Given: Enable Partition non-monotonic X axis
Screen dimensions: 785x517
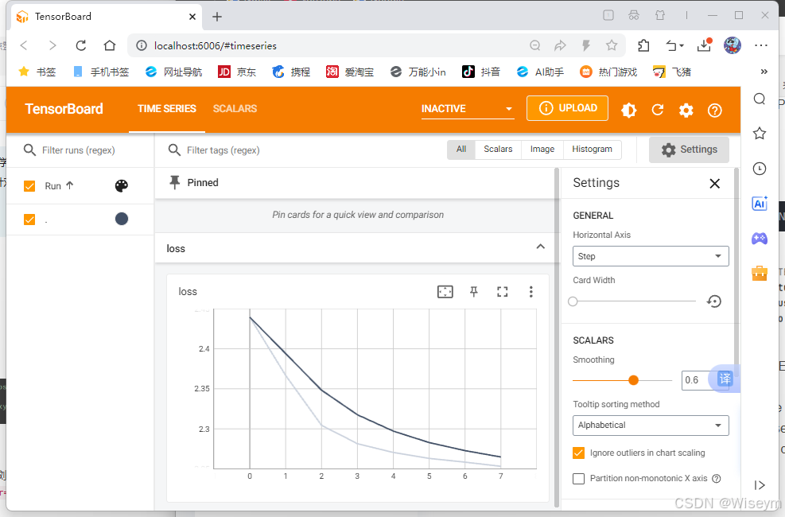Looking at the screenshot, I should [578, 479].
